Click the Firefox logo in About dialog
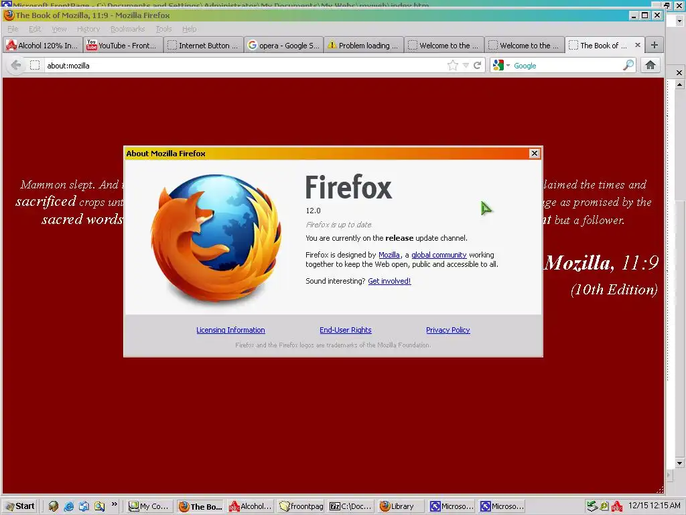The height and width of the screenshot is (515, 686). [x=216, y=237]
